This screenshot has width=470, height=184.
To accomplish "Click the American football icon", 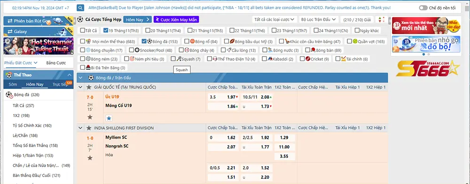I will coord(233,41).
